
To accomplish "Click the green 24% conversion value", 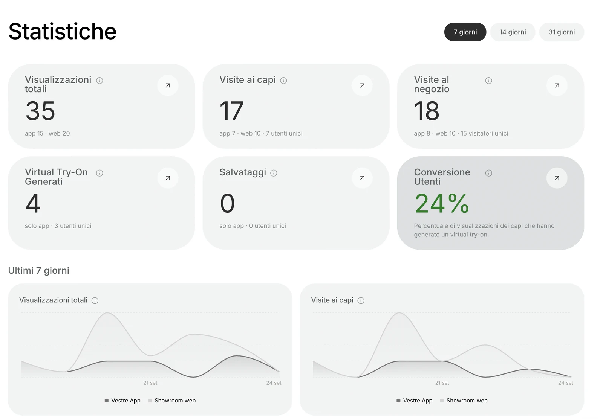I will (442, 204).
